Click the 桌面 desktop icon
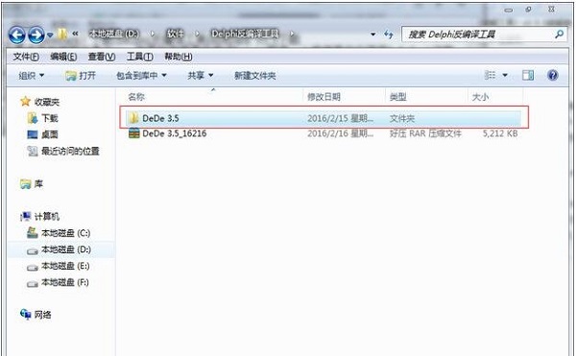The image size is (576, 356). click(33, 134)
